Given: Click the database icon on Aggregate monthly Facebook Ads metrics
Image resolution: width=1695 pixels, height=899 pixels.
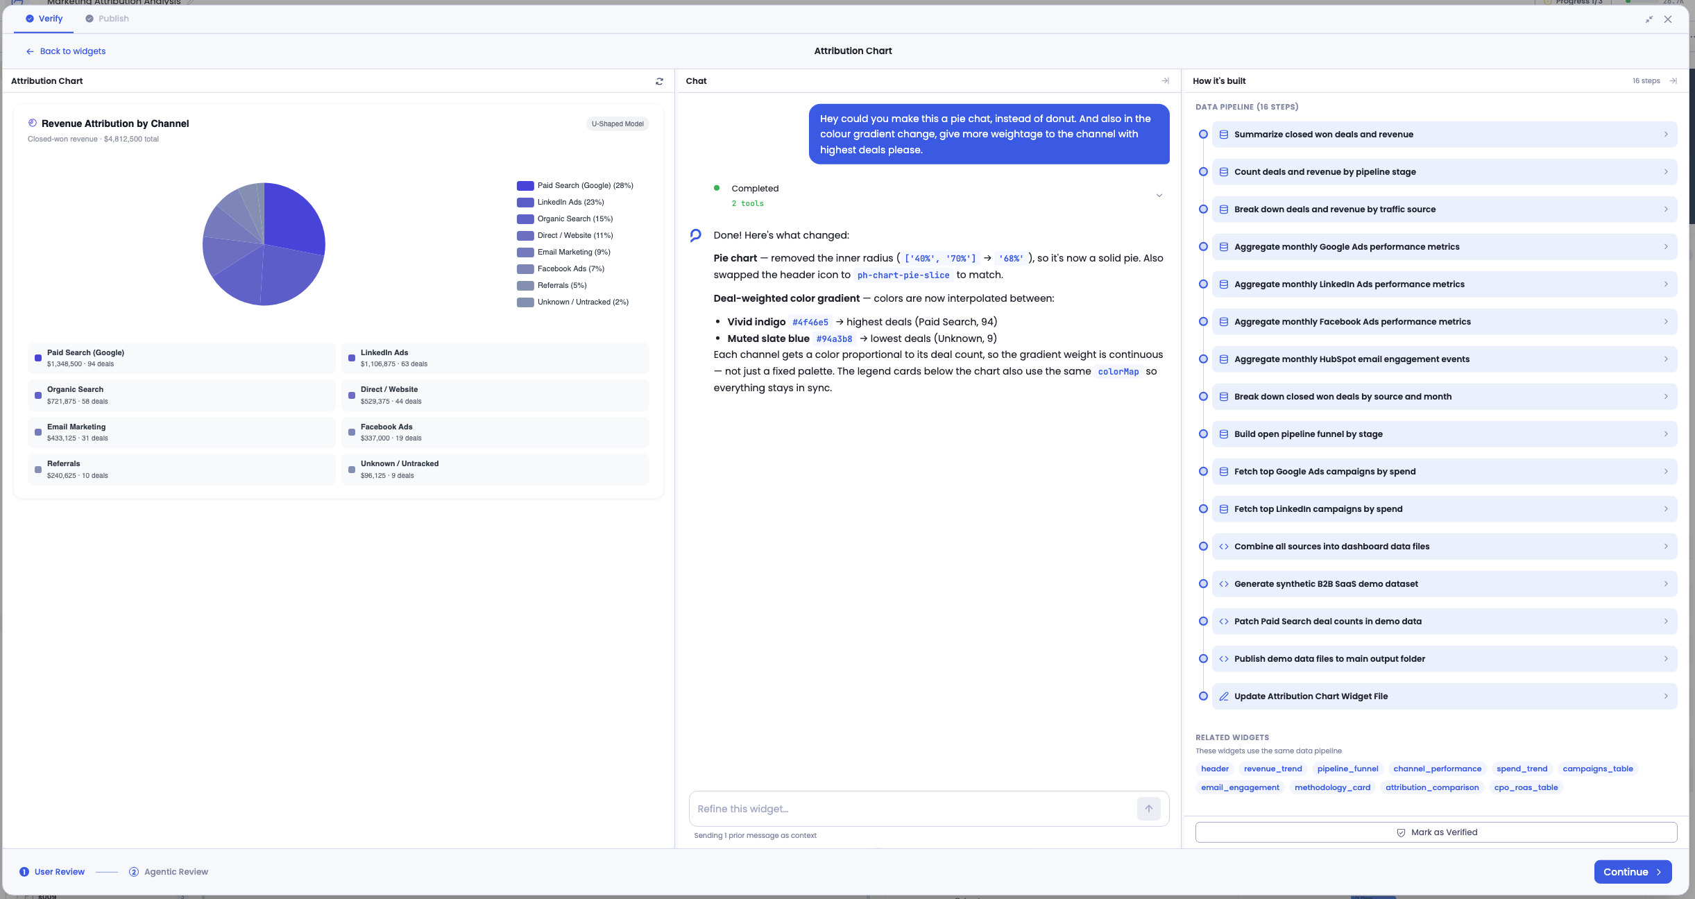Looking at the screenshot, I should [x=1224, y=322].
